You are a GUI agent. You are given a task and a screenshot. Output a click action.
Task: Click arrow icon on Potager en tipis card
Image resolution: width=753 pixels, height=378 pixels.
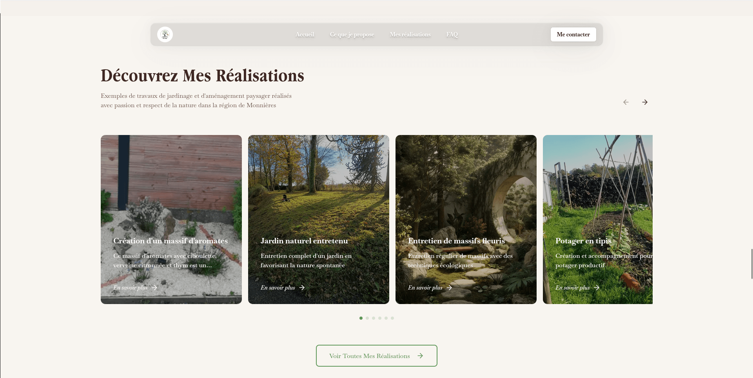point(597,288)
